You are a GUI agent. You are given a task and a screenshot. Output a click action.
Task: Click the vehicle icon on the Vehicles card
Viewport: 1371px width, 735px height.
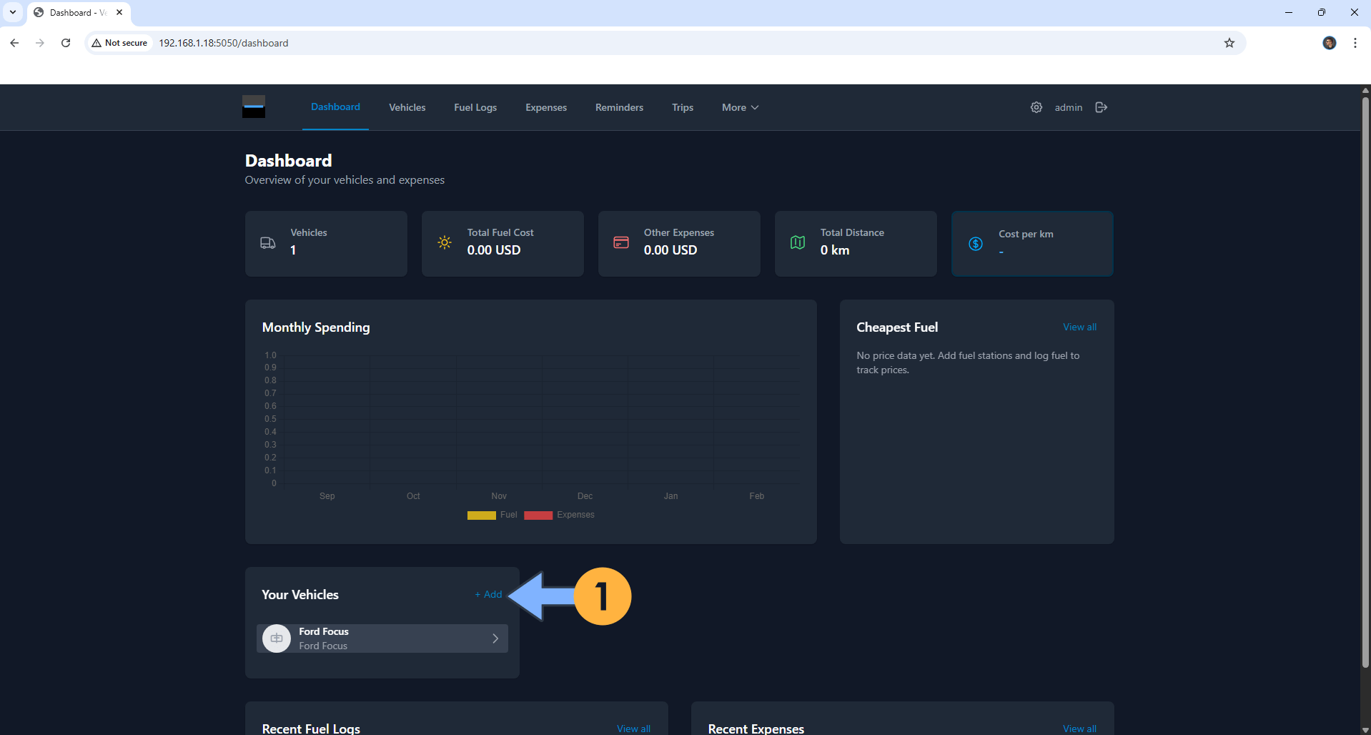267,243
